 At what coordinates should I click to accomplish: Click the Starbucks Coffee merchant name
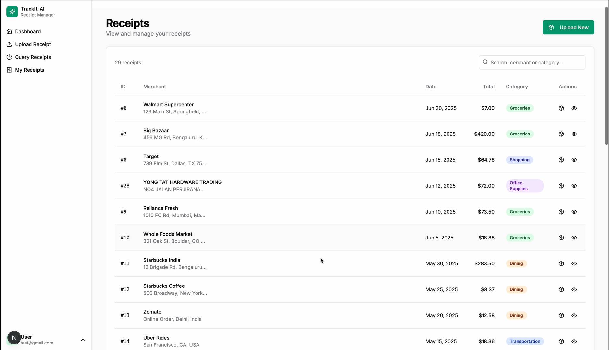[x=164, y=286]
